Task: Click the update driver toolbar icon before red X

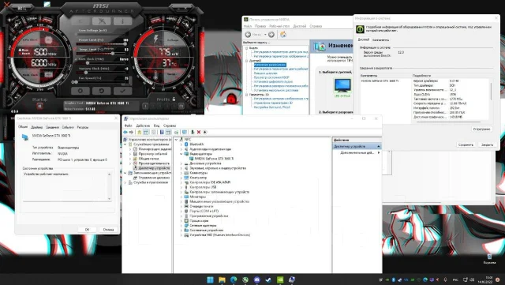Action: point(193,132)
